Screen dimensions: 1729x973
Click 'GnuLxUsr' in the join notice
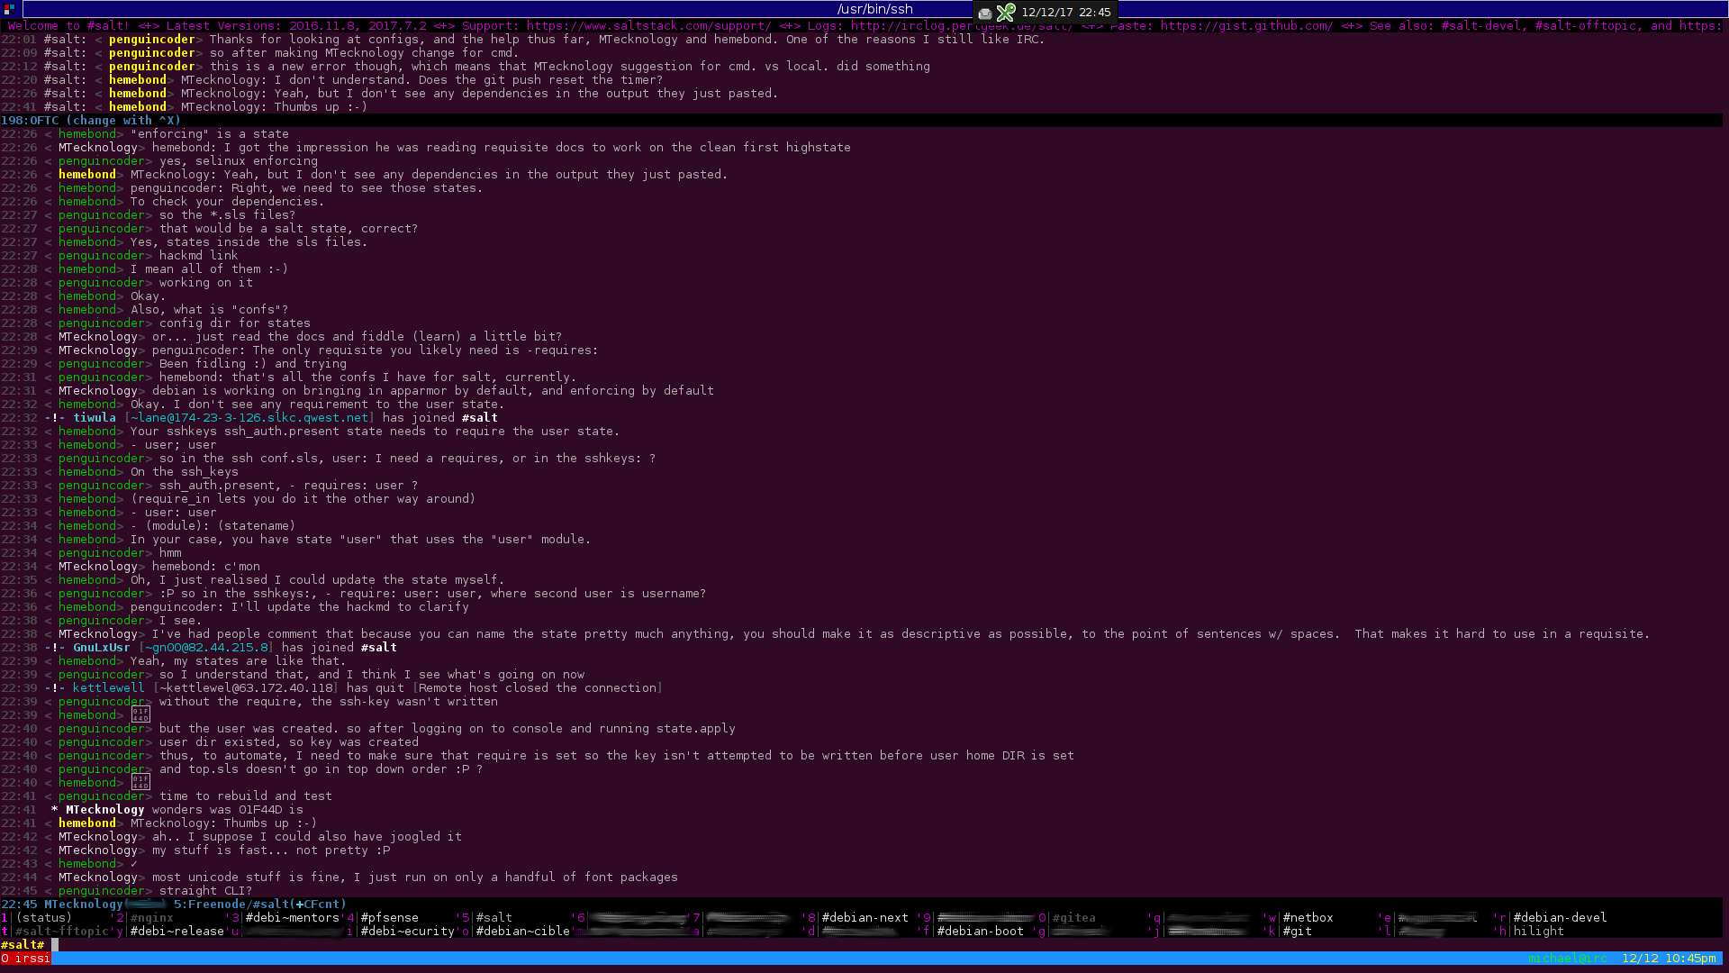(x=102, y=648)
